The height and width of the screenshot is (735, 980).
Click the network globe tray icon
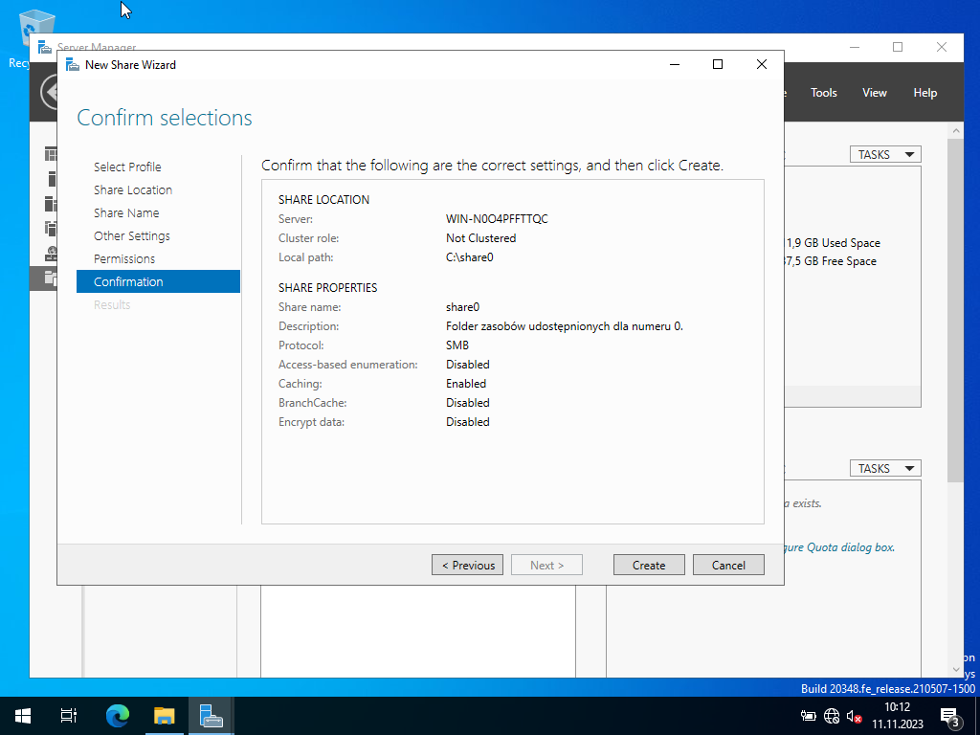pos(832,716)
